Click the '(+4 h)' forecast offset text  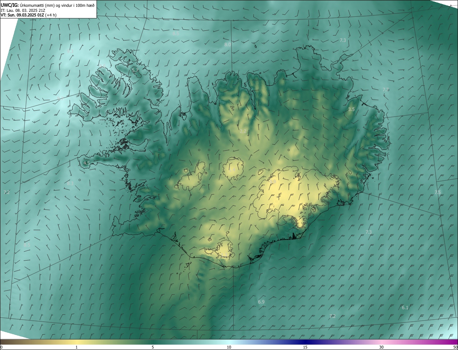click(x=51, y=15)
